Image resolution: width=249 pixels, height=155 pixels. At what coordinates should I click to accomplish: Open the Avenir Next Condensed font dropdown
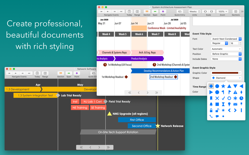click(x=226, y=39)
